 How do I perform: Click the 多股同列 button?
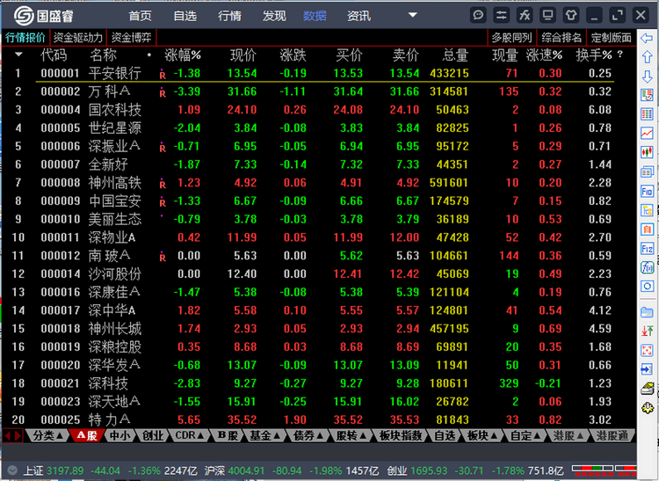pos(512,38)
